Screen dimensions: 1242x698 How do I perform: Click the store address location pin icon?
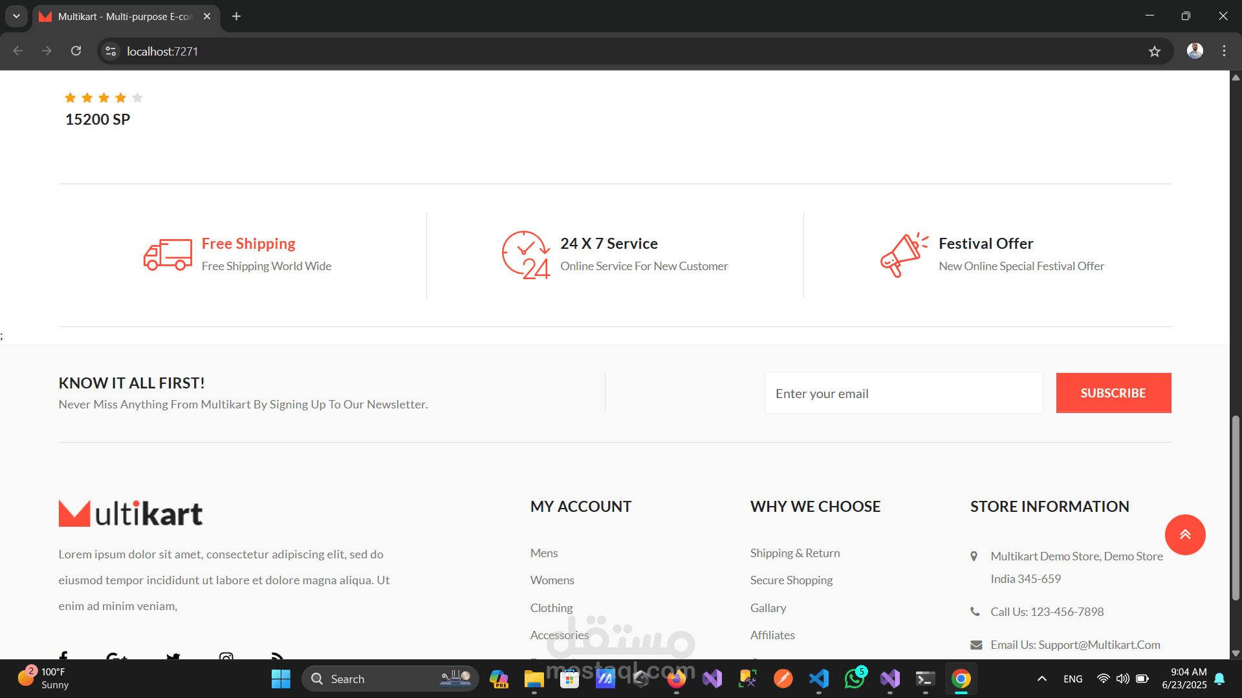tap(974, 556)
